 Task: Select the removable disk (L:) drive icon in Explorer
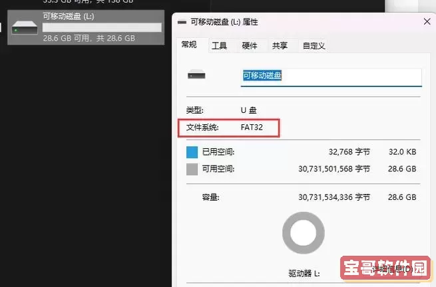25,27
